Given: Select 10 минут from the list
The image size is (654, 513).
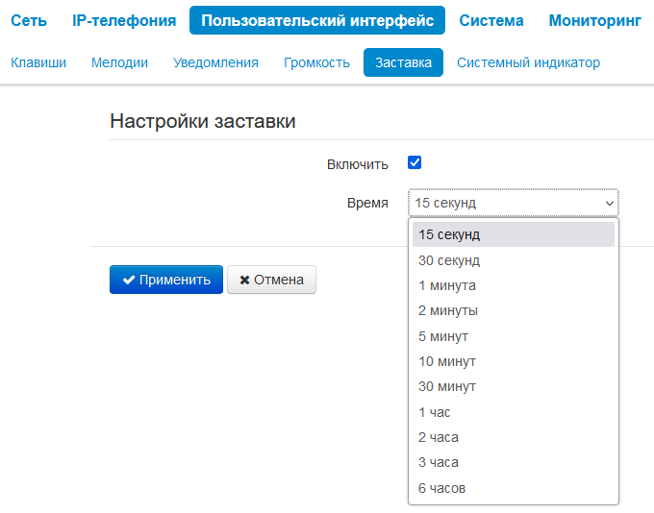Looking at the screenshot, I should pos(447,361).
